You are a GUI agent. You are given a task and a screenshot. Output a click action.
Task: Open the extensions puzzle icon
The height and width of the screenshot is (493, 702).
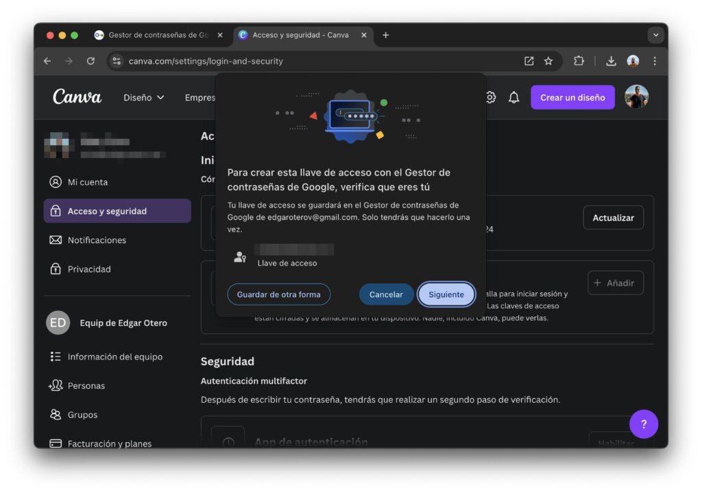pos(579,61)
